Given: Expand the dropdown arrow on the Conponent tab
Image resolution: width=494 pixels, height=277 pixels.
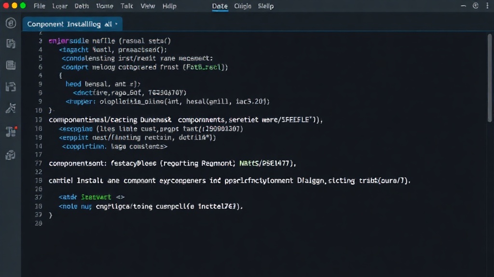Looking at the screenshot, I should tap(116, 24).
